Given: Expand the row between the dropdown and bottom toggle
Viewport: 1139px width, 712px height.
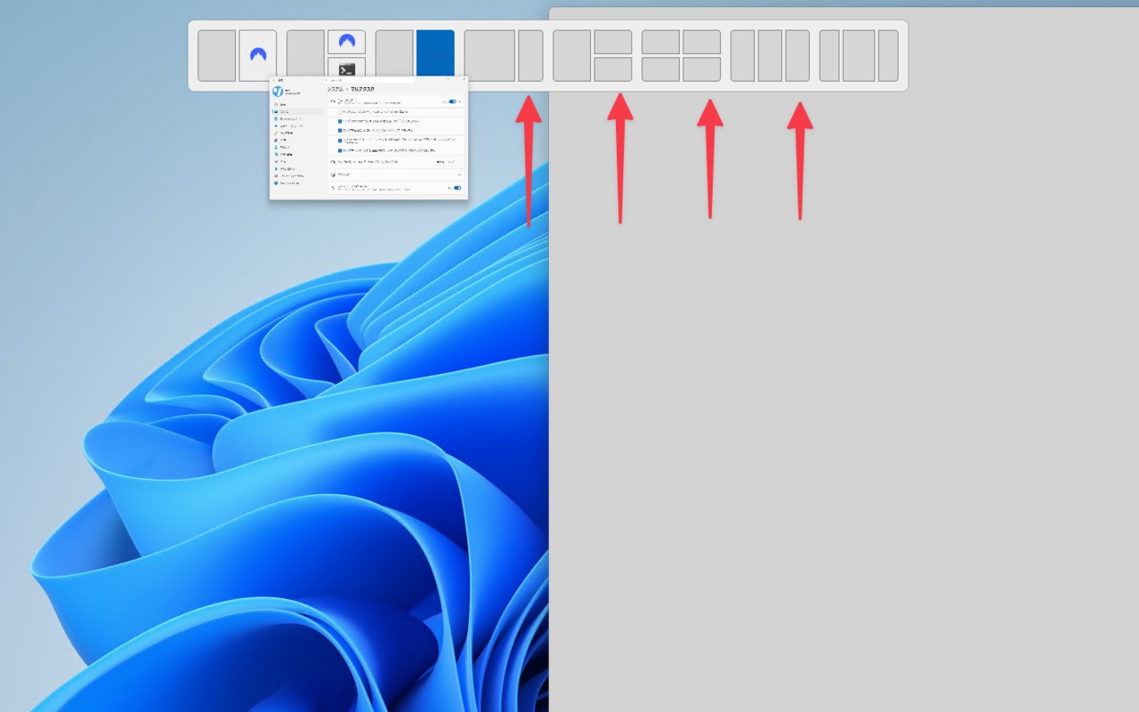Looking at the screenshot, I should tap(396, 175).
